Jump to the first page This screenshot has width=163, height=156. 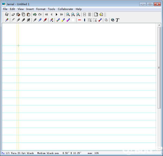pyautogui.click(x=46, y=14)
